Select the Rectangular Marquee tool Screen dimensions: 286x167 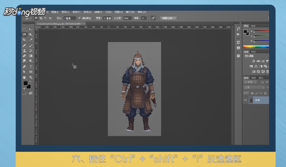24,29
